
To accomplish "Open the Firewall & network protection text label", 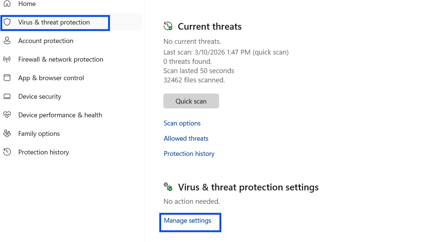I will 61,59.
